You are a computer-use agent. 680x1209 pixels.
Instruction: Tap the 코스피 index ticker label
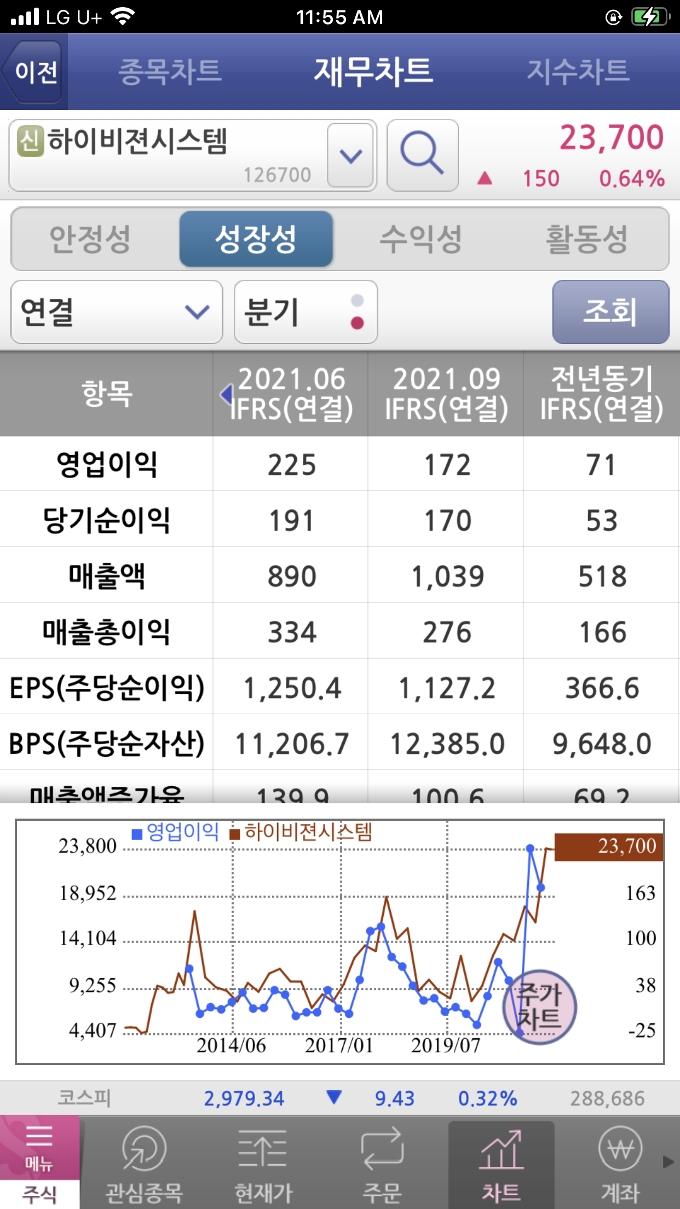[x=84, y=1098]
